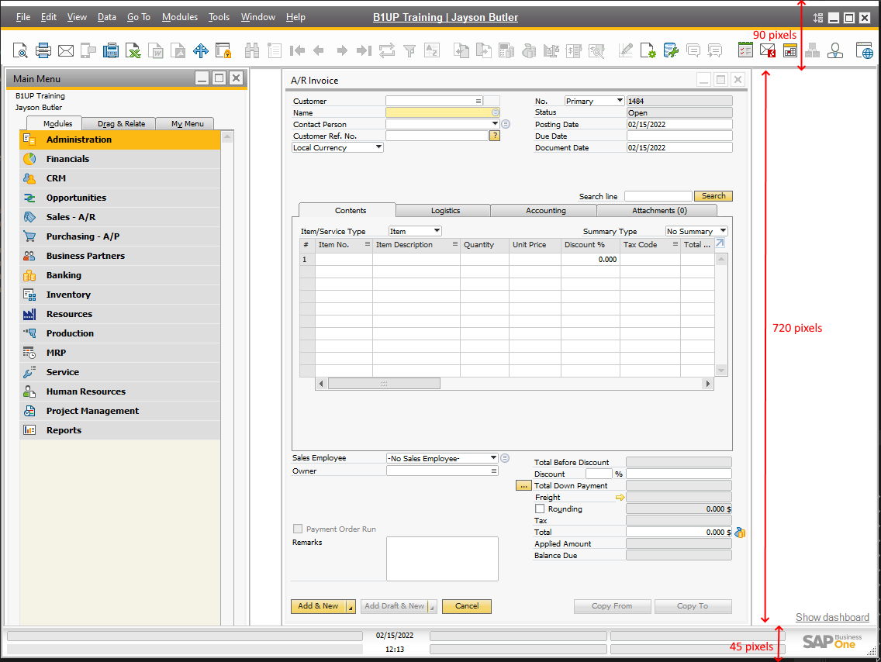Open Messages/Alerts envelope icon with red badge
This screenshot has height=662, width=881.
point(768,50)
